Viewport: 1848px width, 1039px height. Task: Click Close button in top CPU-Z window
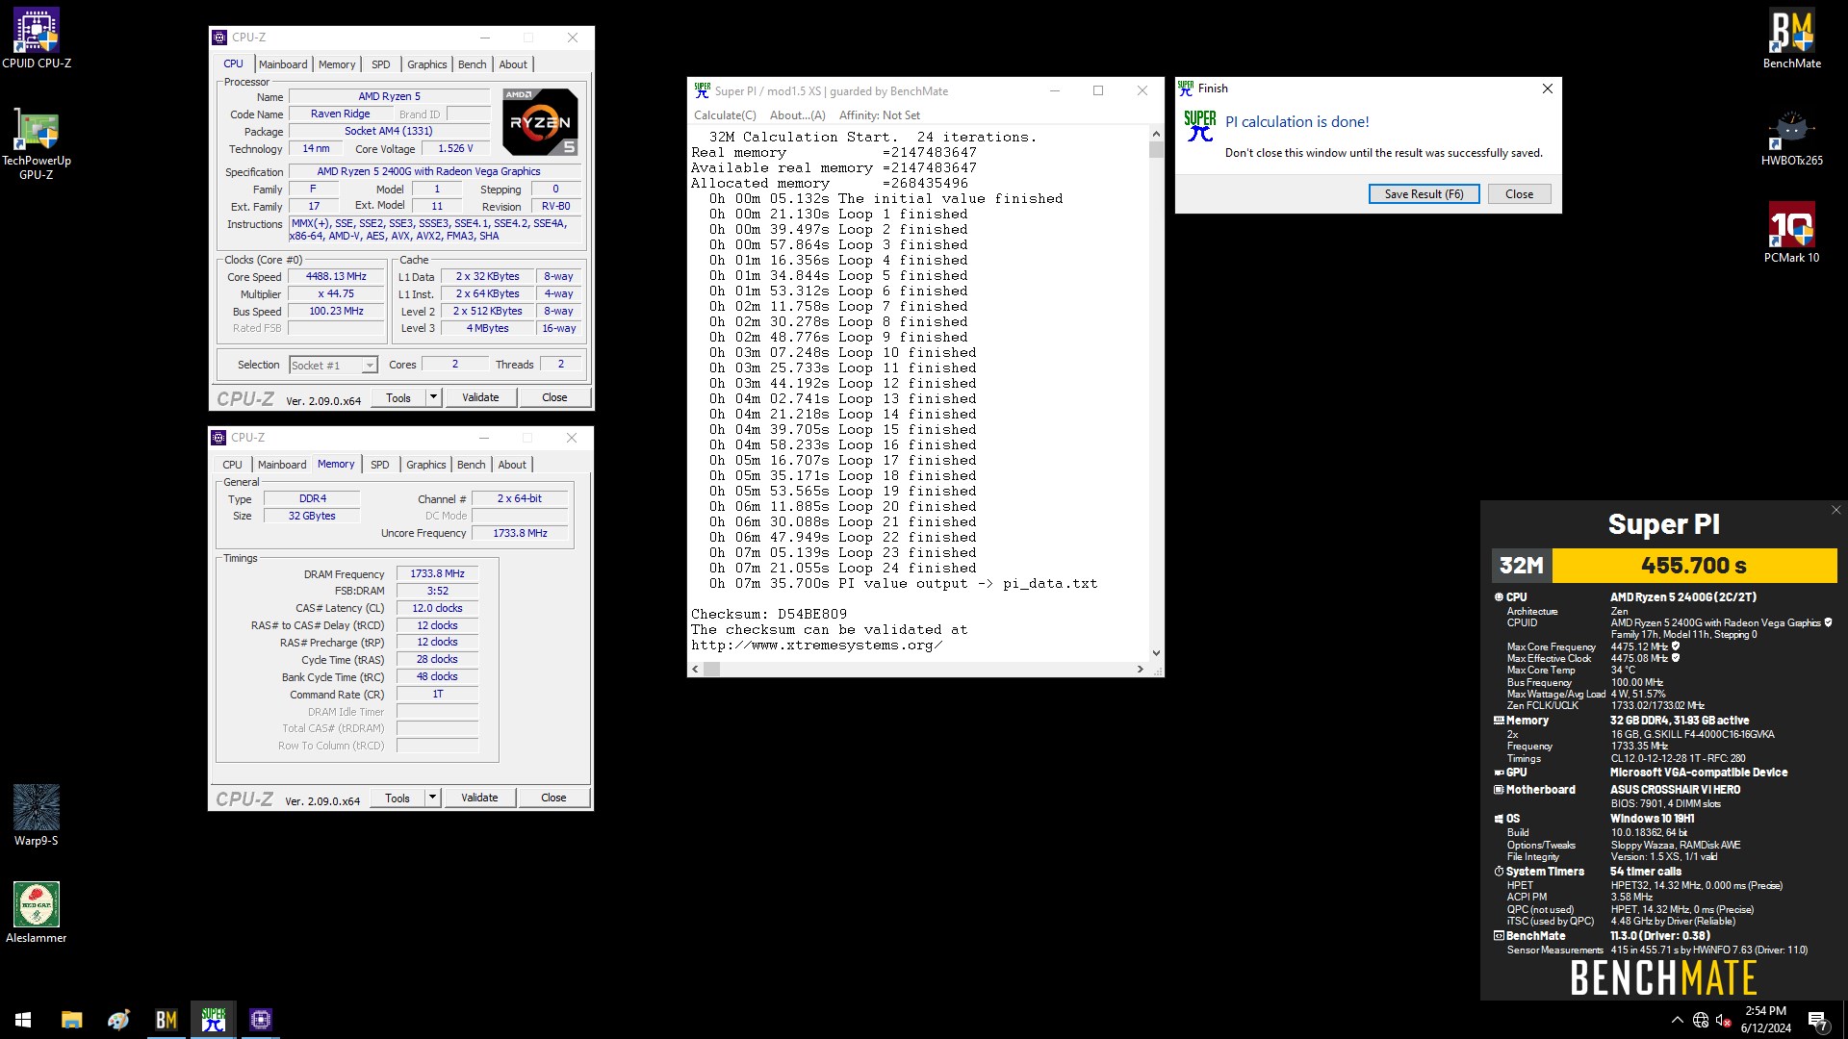point(554,397)
